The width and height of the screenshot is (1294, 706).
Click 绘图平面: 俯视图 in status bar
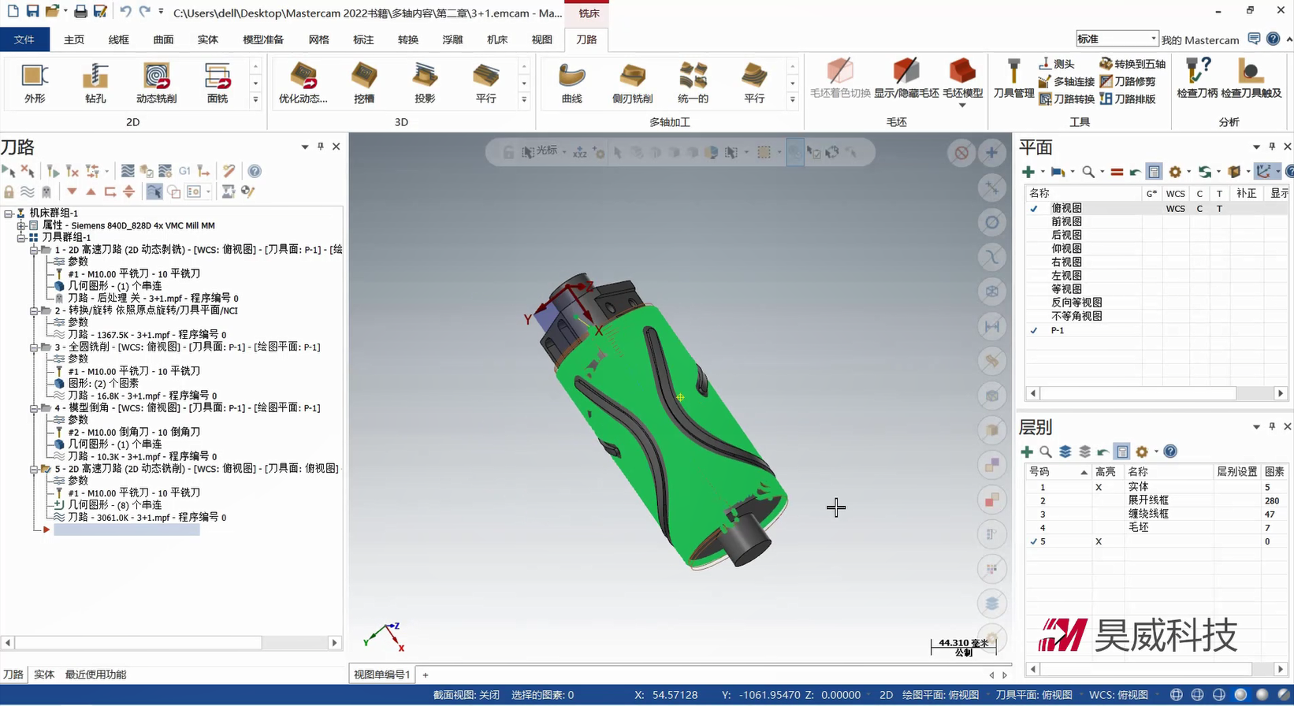940,695
